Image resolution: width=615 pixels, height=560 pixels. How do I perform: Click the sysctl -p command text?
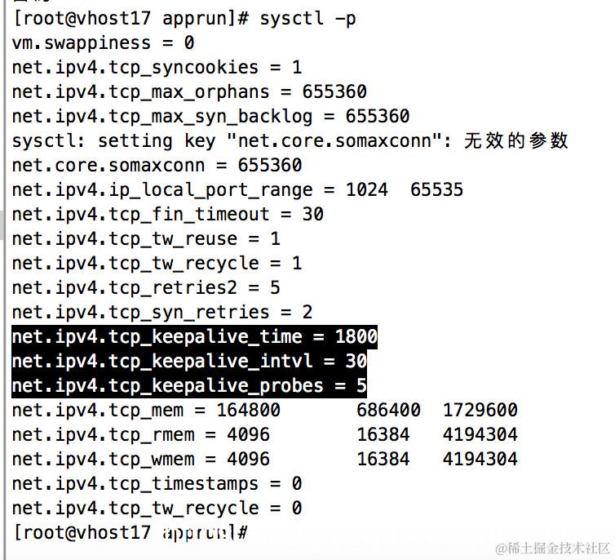pyautogui.click(x=307, y=19)
